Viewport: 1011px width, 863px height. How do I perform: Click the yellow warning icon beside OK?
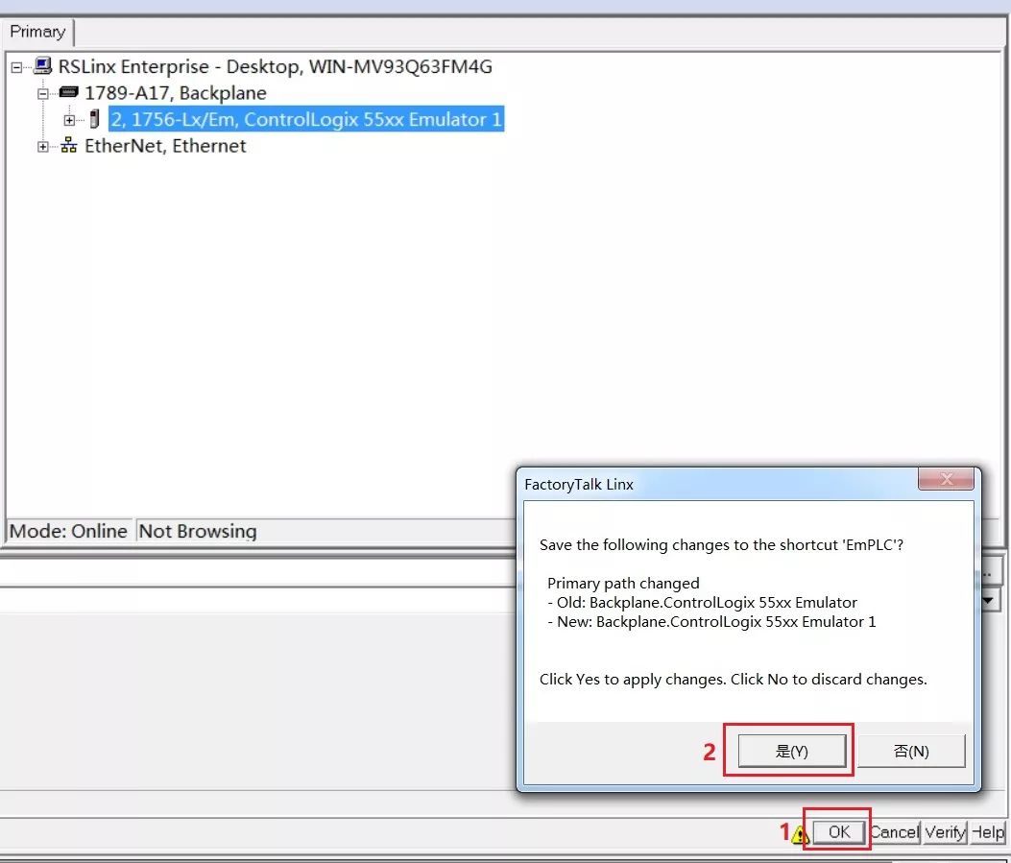800,834
